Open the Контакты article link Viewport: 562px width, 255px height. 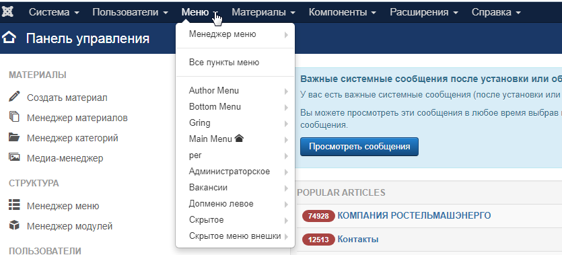[357, 239]
